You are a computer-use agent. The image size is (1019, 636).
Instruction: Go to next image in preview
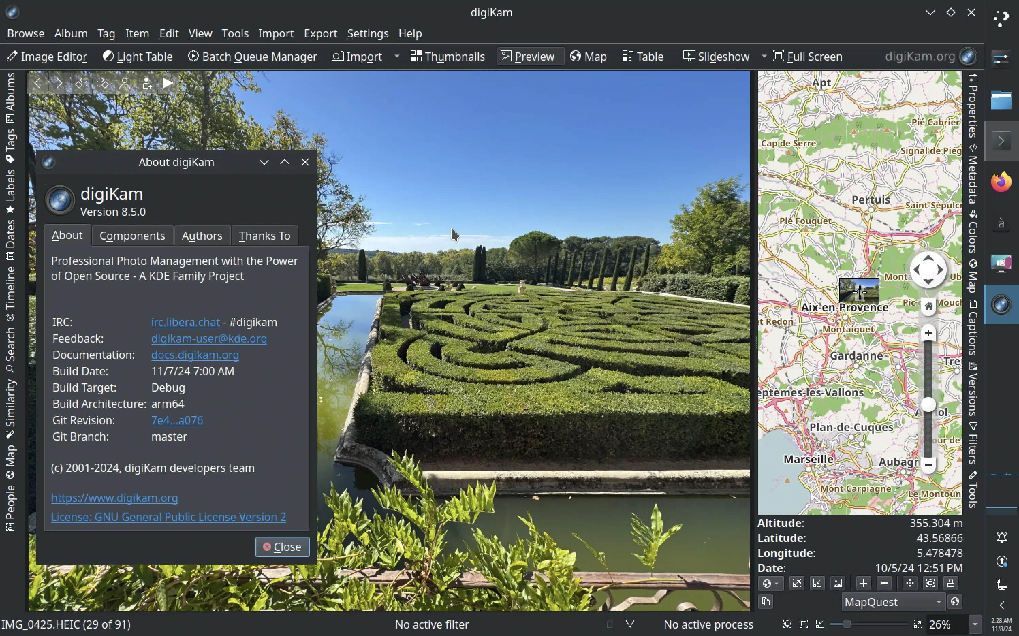(59, 83)
